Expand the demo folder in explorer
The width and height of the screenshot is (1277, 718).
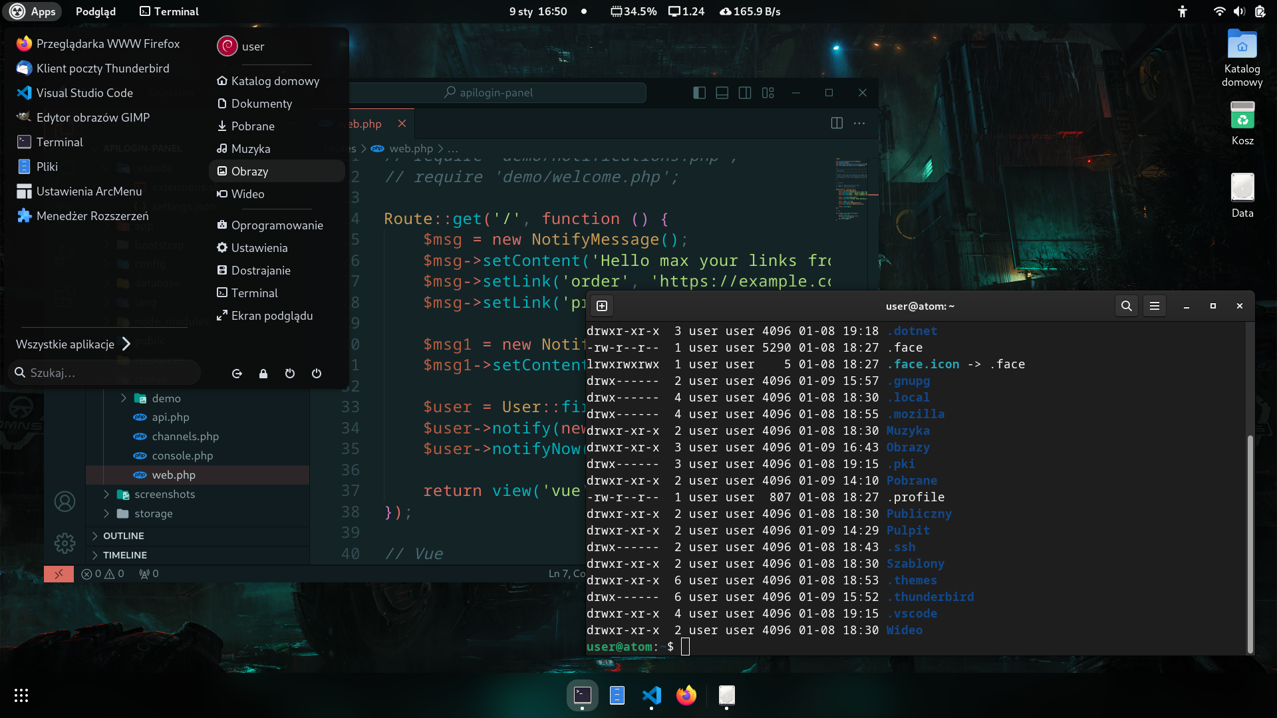124,398
